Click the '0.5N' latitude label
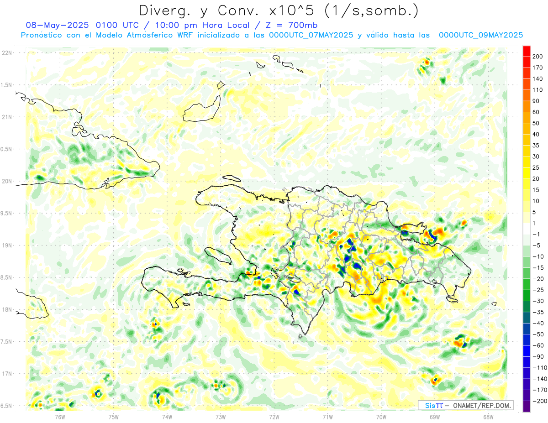 pyautogui.click(x=6, y=149)
